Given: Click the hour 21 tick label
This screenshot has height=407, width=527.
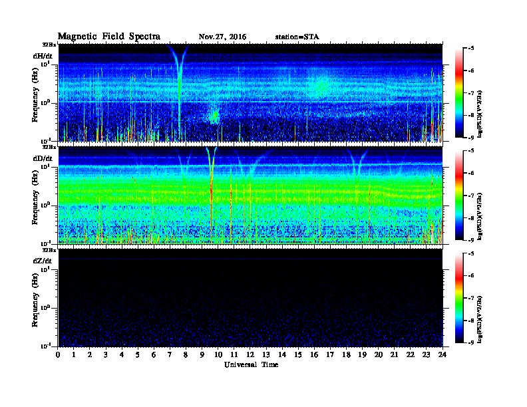Looking at the screenshot, I should point(394,355).
